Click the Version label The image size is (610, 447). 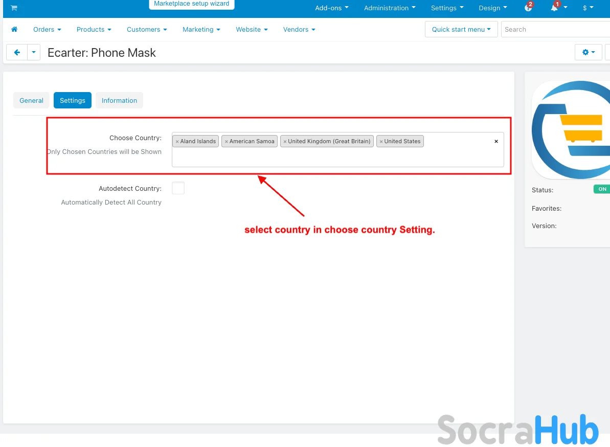pos(544,226)
